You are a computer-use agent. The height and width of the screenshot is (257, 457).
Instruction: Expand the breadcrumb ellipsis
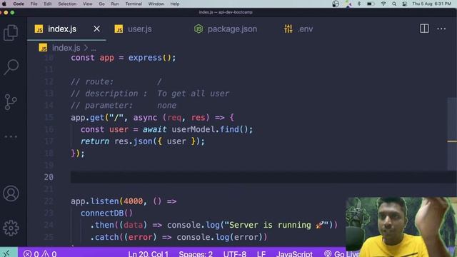coord(94,49)
